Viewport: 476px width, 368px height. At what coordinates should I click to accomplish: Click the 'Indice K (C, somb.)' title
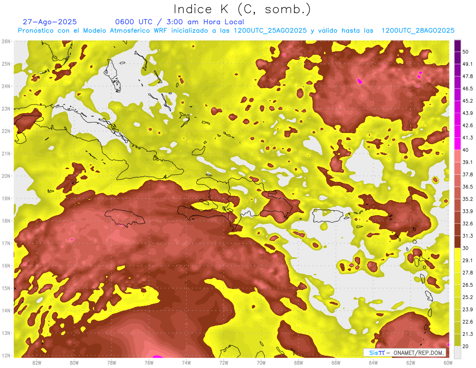[x=242, y=9]
